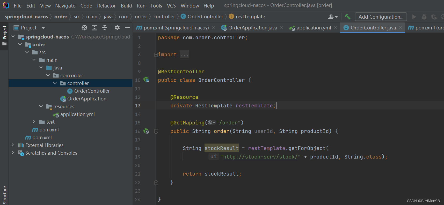Collapse the com.order package node
The image size is (444, 205).
click(x=48, y=75)
